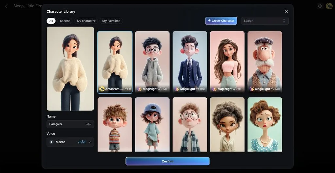The height and width of the screenshot is (173, 335).
Task: Switch to the Recent tab
Action: 65,21
